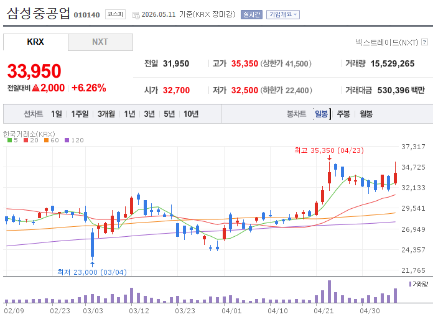Click the 21,765 price axis label

413,270
